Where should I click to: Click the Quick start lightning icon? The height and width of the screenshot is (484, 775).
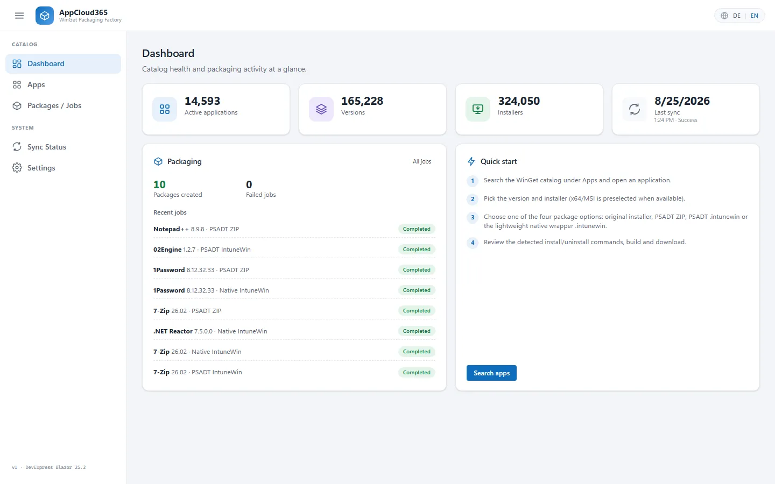(x=471, y=161)
